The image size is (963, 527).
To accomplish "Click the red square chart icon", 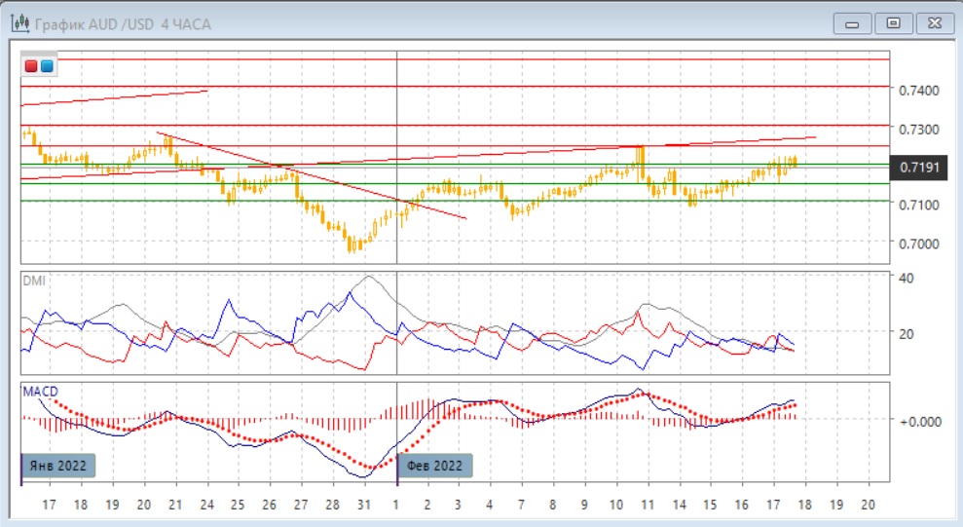I will [x=31, y=66].
